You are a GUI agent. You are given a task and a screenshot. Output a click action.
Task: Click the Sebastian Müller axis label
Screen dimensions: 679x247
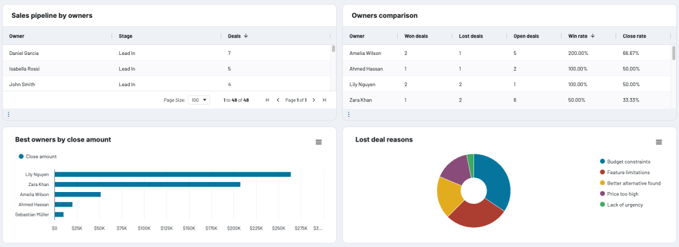32,214
